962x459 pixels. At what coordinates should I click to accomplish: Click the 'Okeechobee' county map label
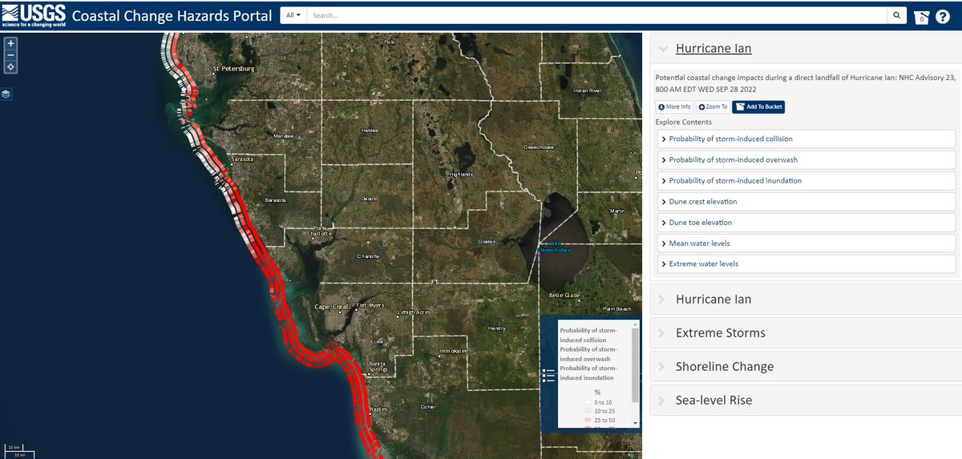click(x=540, y=147)
